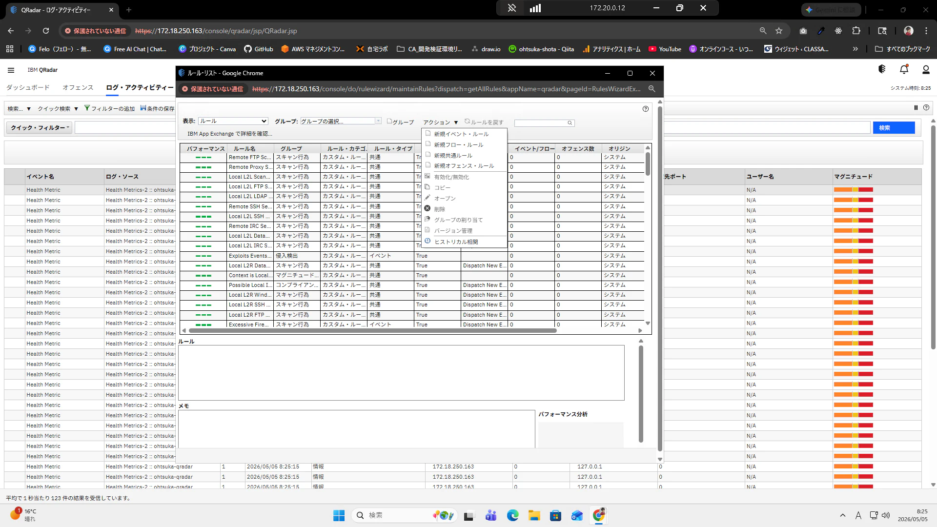Select 新規共通ルール from the action menu
This screenshot has width=937, height=527.
pos(453,155)
